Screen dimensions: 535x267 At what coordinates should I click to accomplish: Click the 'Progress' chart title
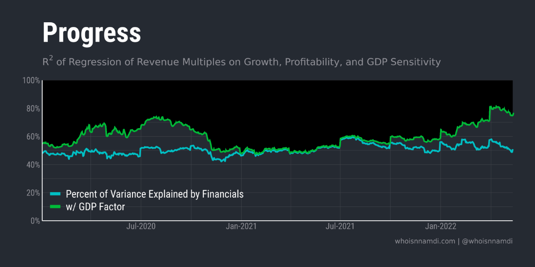(x=91, y=33)
